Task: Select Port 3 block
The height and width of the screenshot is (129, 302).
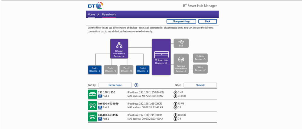Action: tap(126, 69)
